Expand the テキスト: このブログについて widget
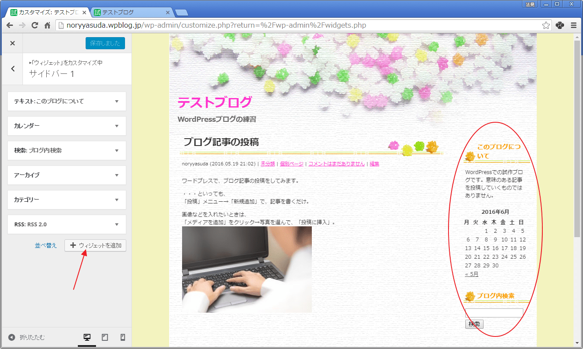 click(x=67, y=102)
